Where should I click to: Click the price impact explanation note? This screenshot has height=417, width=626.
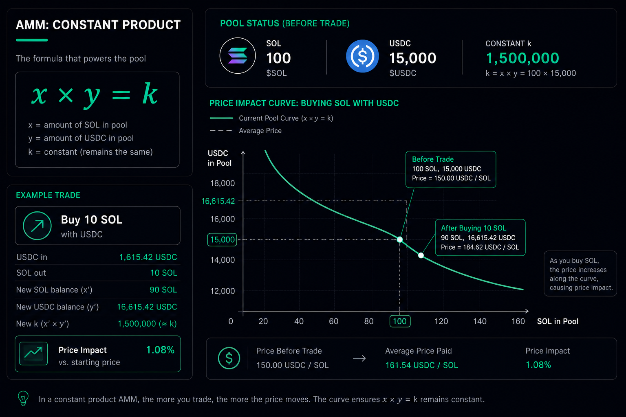580,274
